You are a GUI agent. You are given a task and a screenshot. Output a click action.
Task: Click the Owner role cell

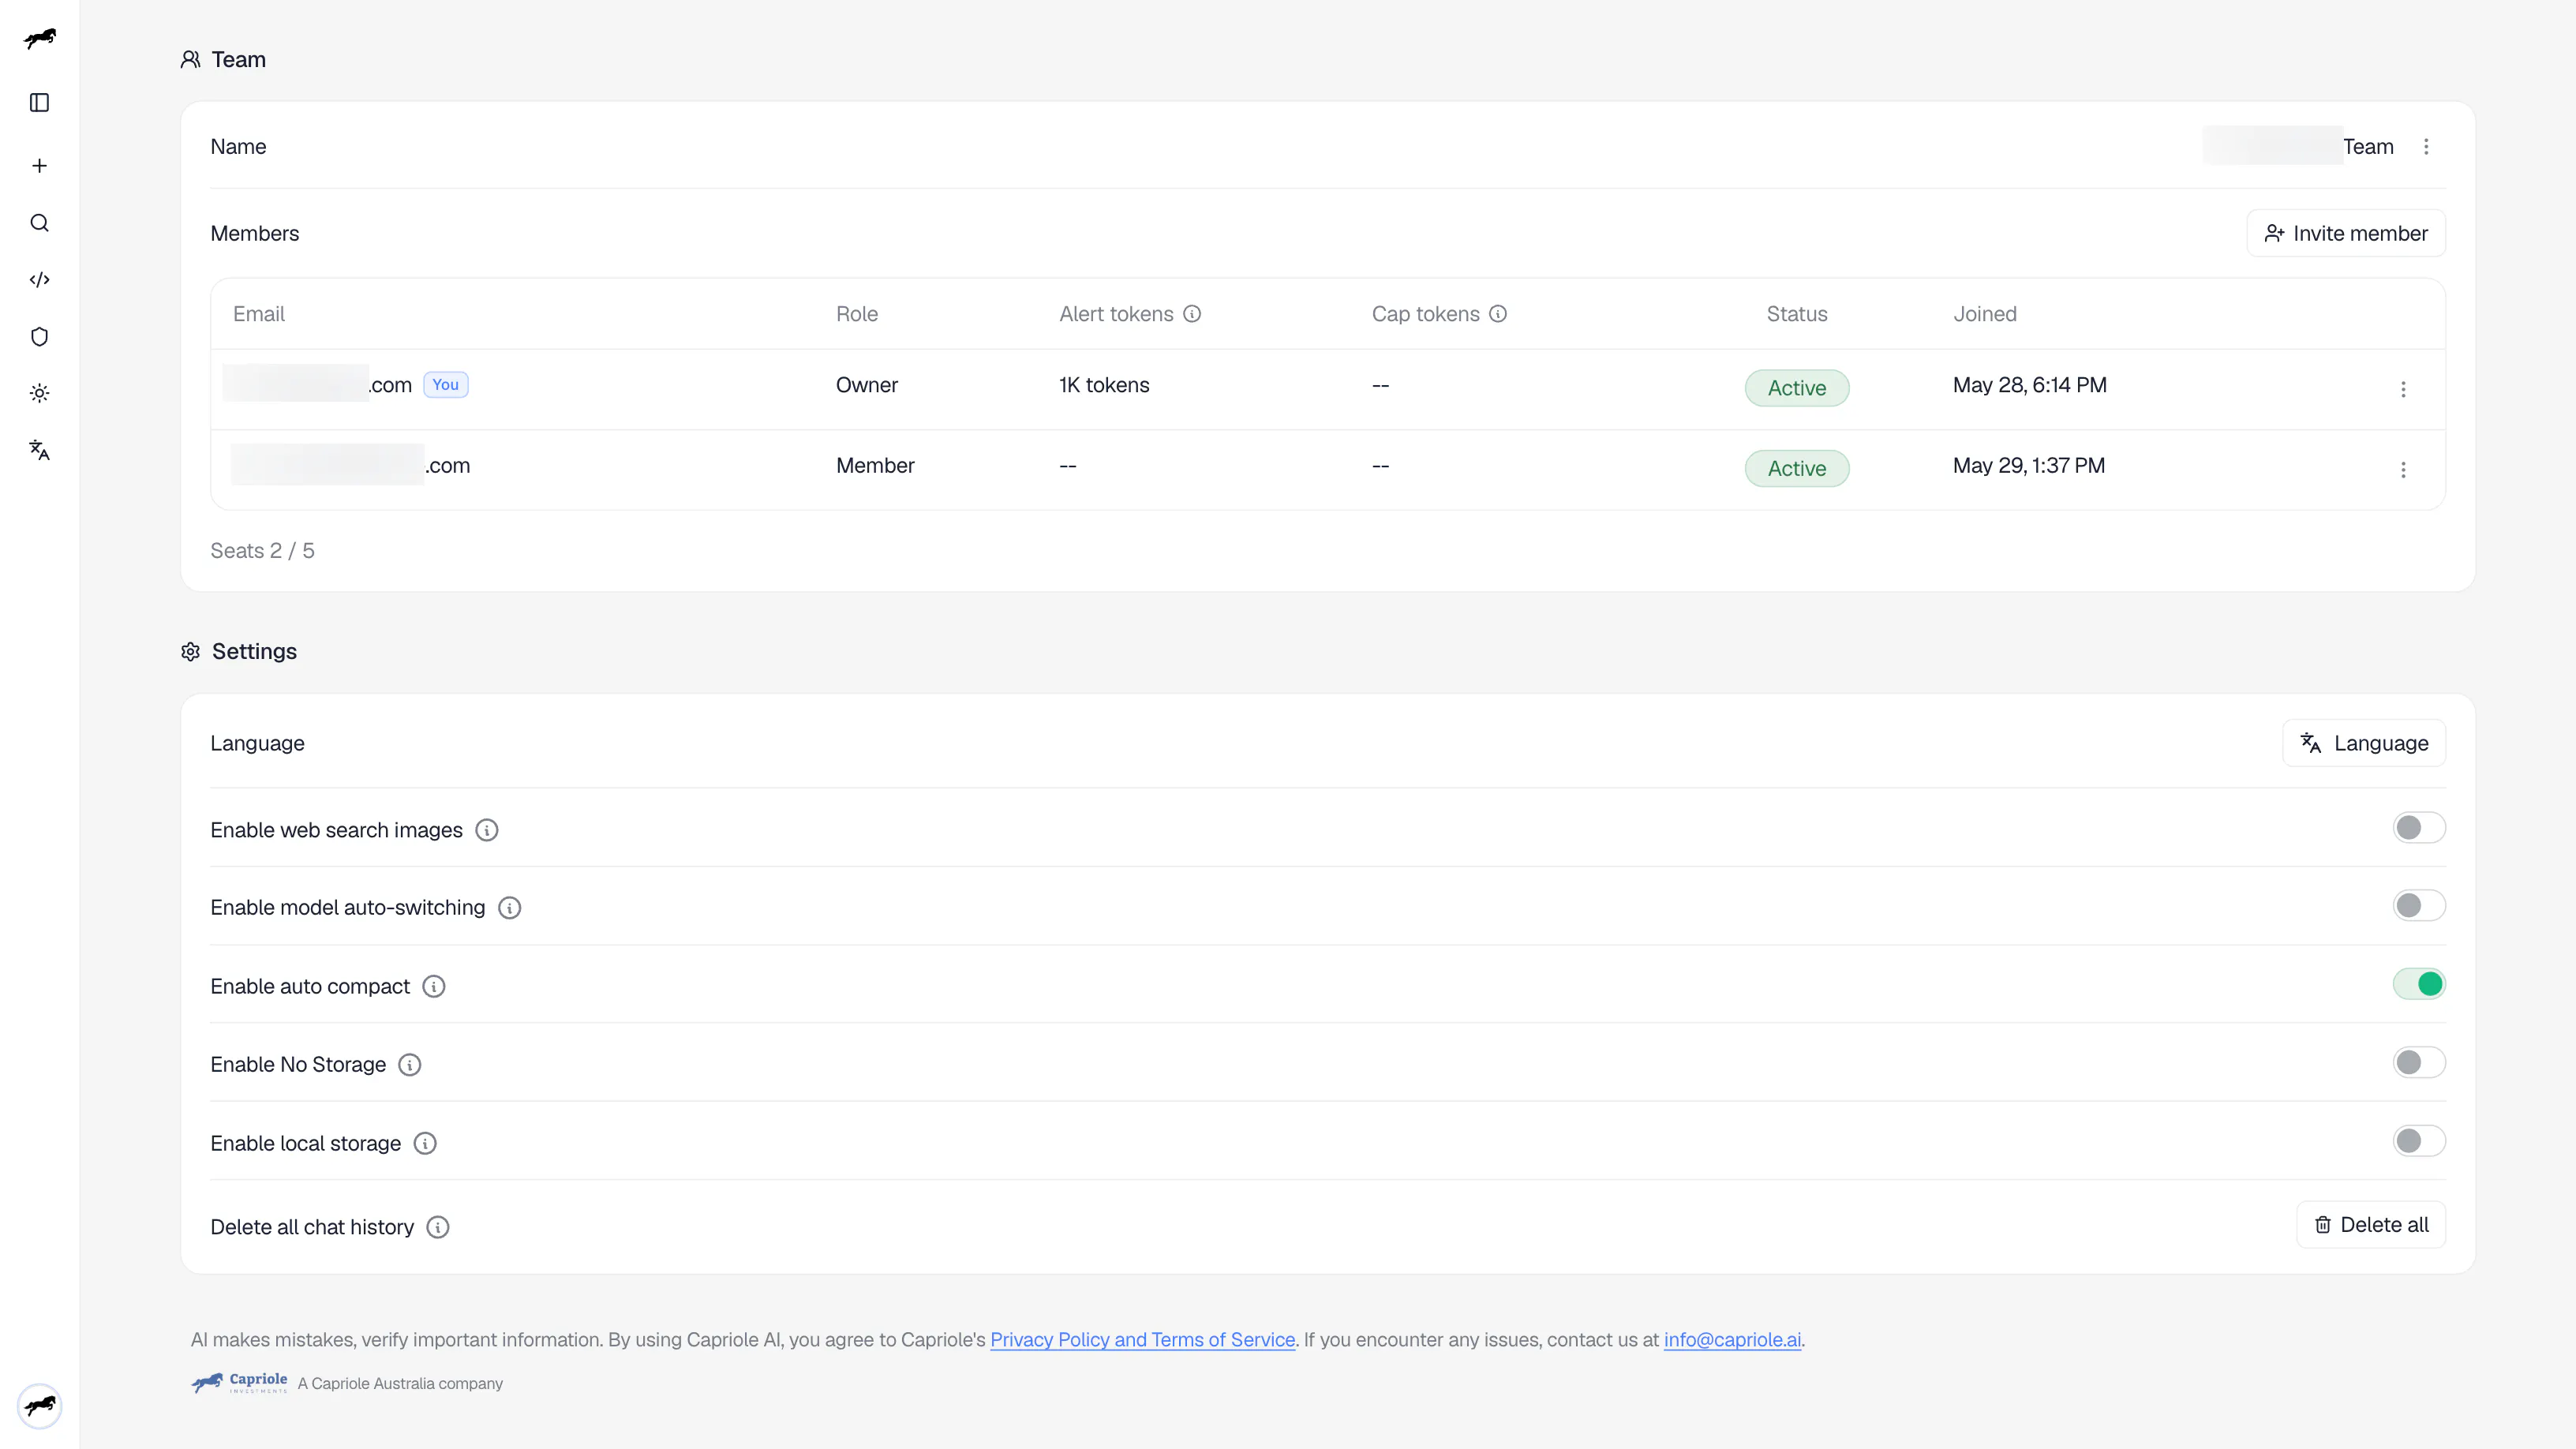click(867, 385)
